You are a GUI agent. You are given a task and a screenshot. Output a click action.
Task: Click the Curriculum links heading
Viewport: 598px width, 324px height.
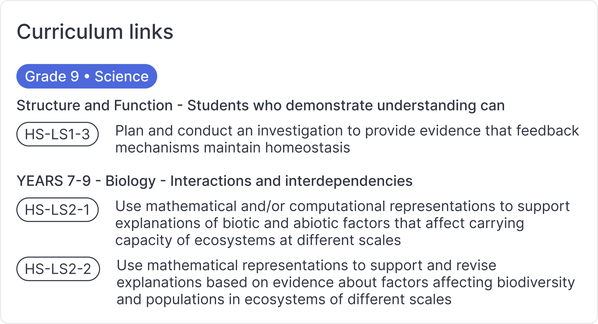(x=95, y=32)
